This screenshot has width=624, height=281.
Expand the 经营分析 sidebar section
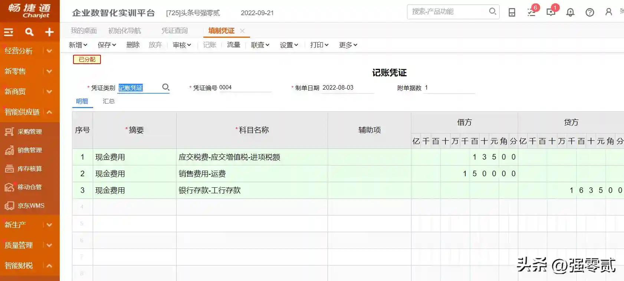point(49,51)
